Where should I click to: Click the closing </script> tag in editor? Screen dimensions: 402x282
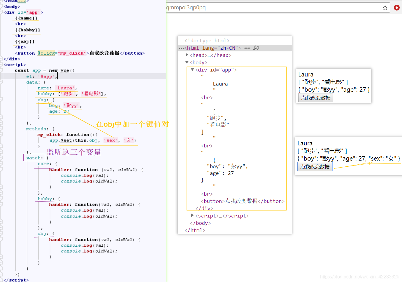tap(16, 280)
